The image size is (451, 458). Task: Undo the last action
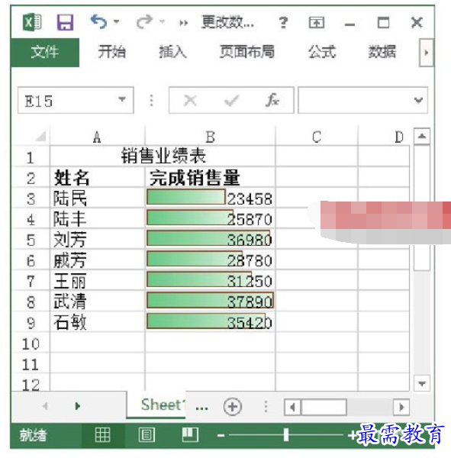pos(98,22)
